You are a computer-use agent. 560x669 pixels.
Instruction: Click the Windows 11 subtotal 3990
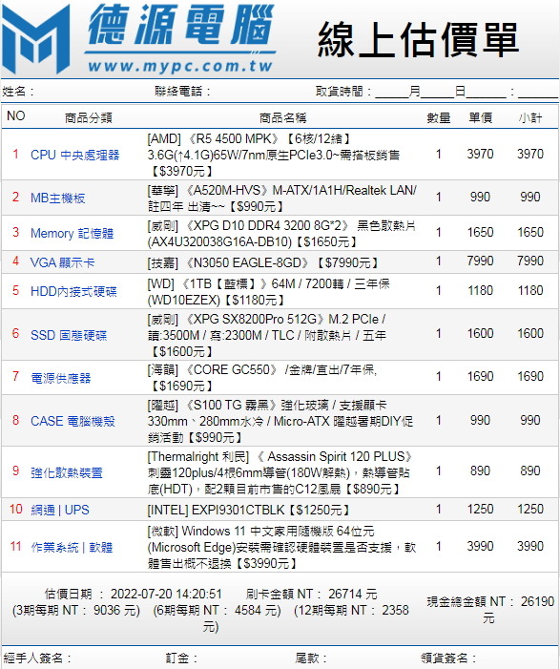click(530, 546)
